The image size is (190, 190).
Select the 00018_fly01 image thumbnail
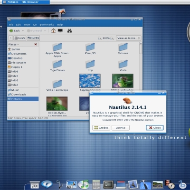(57, 104)
